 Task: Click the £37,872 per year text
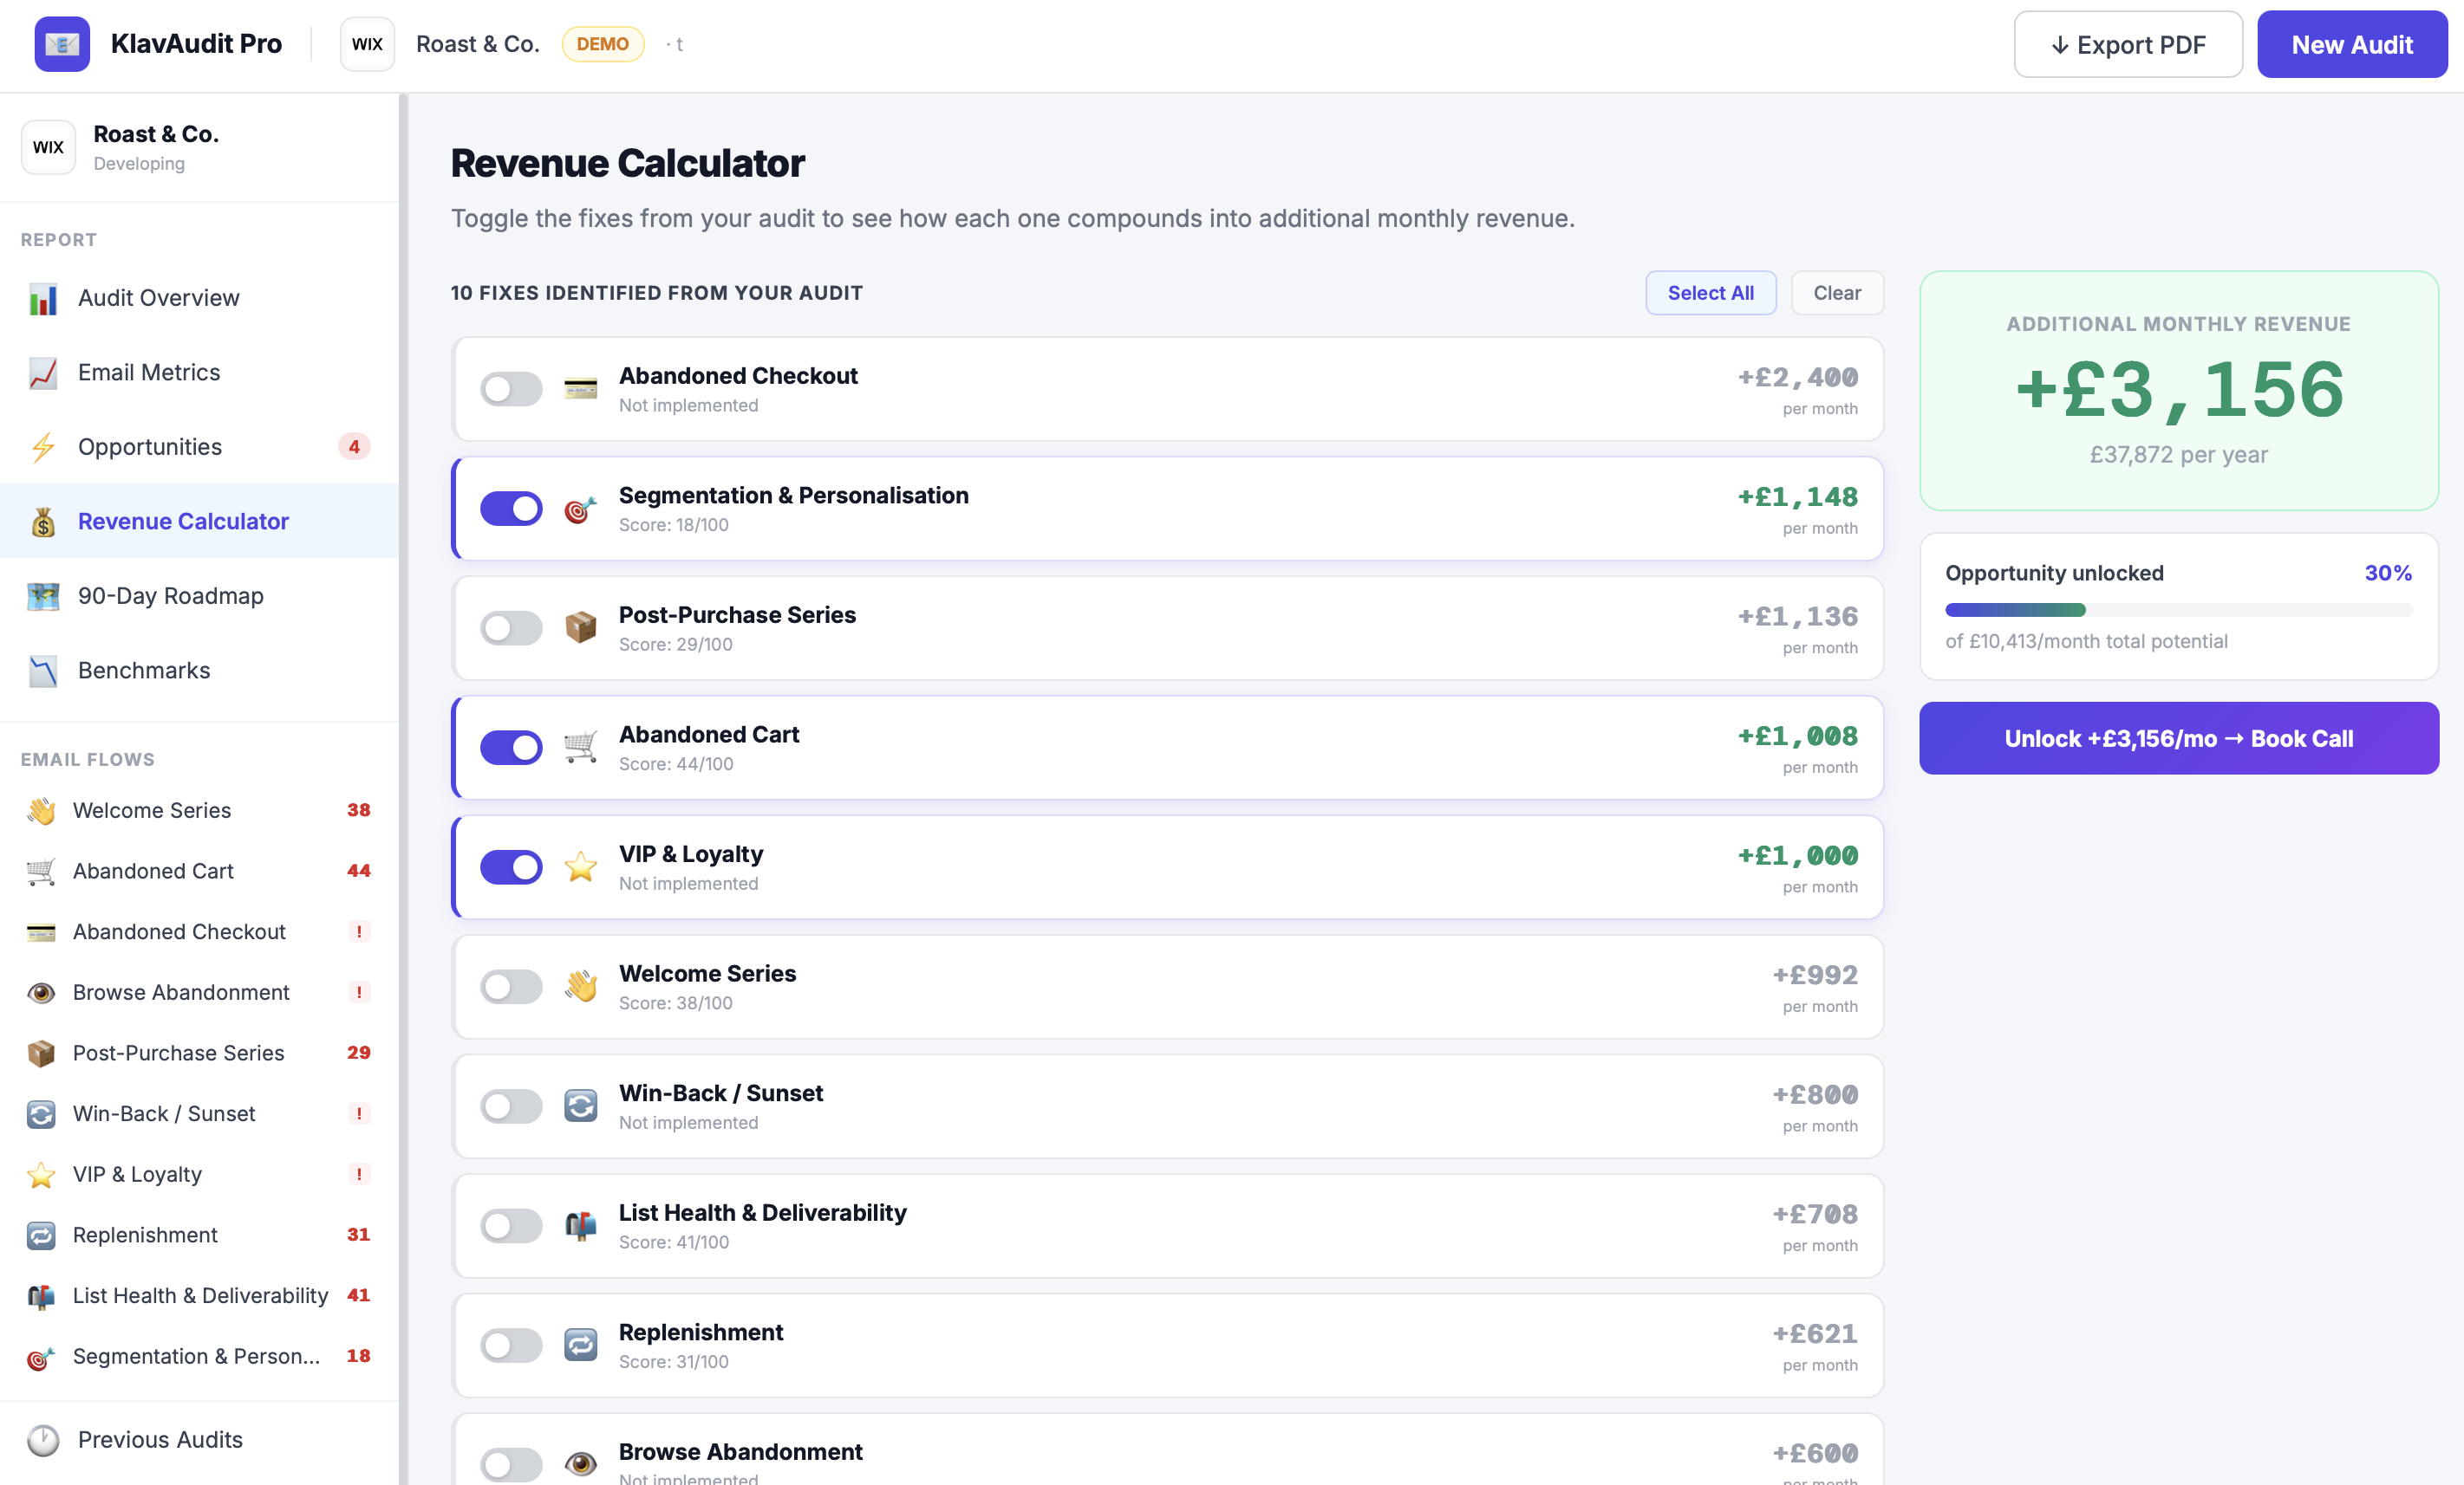[2179, 456]
